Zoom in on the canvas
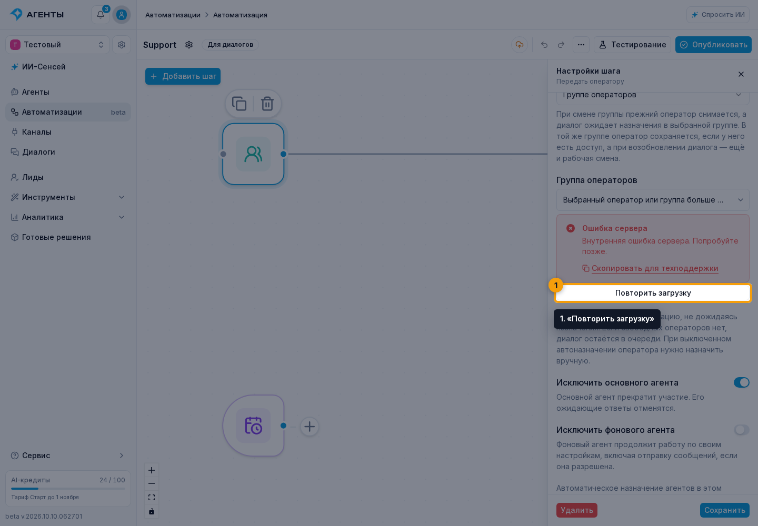This screenshot has height=526, width=758. coord(152,470)
